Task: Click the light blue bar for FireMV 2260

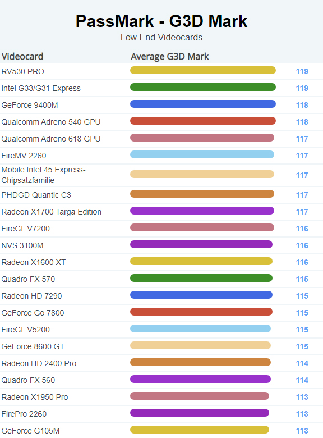Action: tap(202, 154)
